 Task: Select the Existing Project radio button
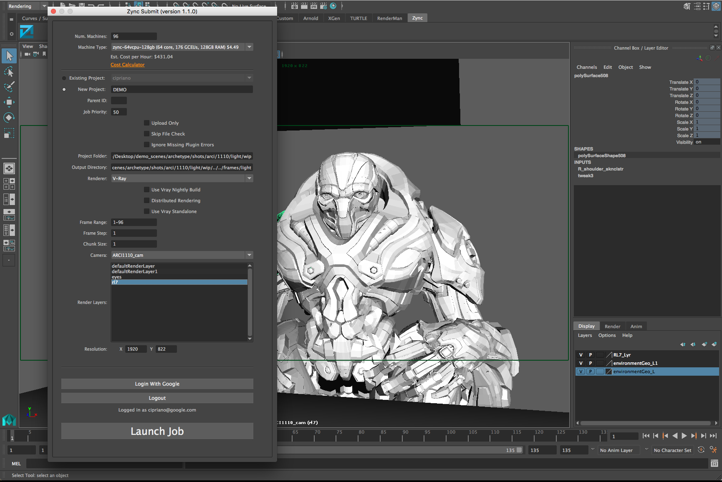(x=64, y=78)
